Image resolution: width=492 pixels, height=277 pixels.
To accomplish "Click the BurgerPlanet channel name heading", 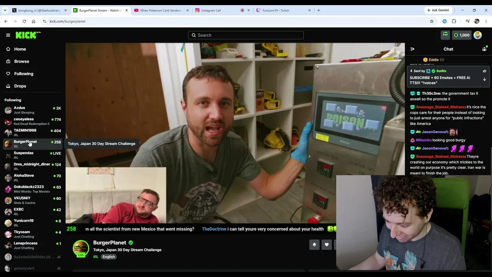I will (x=110, y=243).
